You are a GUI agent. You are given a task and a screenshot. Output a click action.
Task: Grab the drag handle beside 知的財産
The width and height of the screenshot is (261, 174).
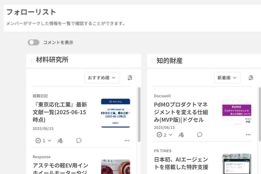[153, 61]
